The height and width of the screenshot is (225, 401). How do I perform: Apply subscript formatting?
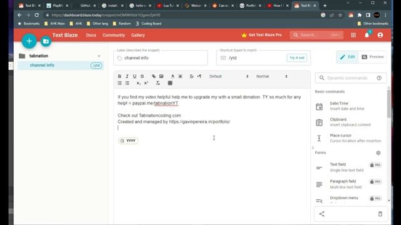[138, 83]
